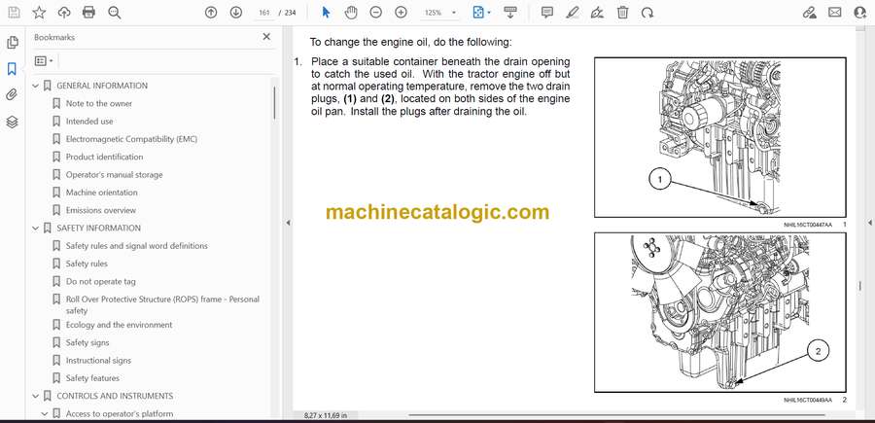Jump to Operator's manual storage

pos(114,175)
